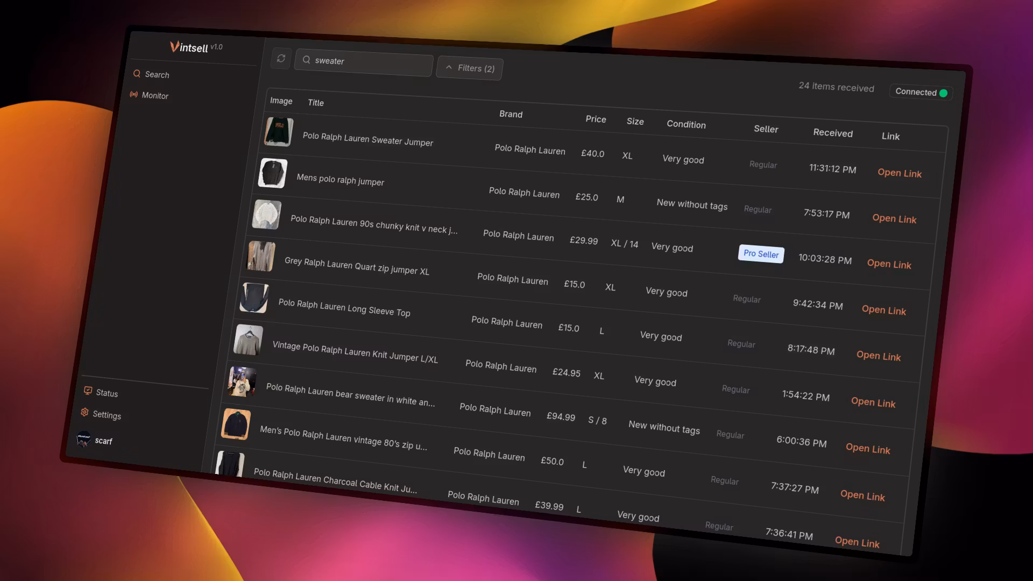The image size is (1033, 581).
Task: Click the Status icon in sidebar
Action: 88,391
